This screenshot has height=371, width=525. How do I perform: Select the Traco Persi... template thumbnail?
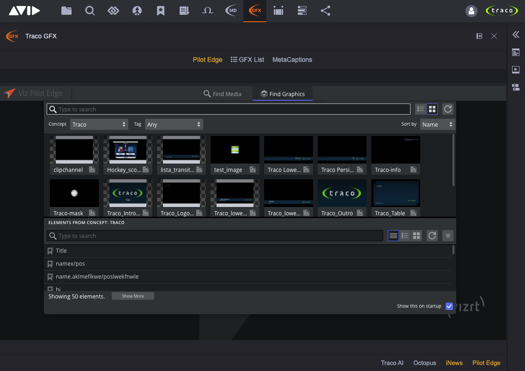click(x=342, y=155)
